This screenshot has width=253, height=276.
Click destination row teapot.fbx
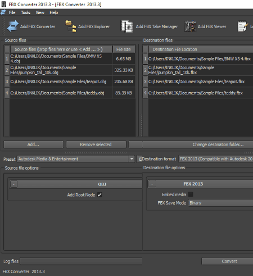[x=200, y=82]
